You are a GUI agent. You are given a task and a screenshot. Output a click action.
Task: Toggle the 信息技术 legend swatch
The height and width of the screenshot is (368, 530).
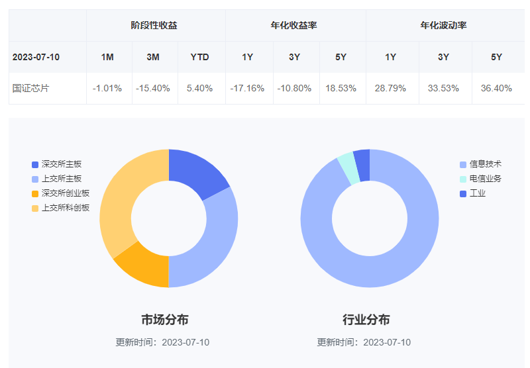[463, 165]
